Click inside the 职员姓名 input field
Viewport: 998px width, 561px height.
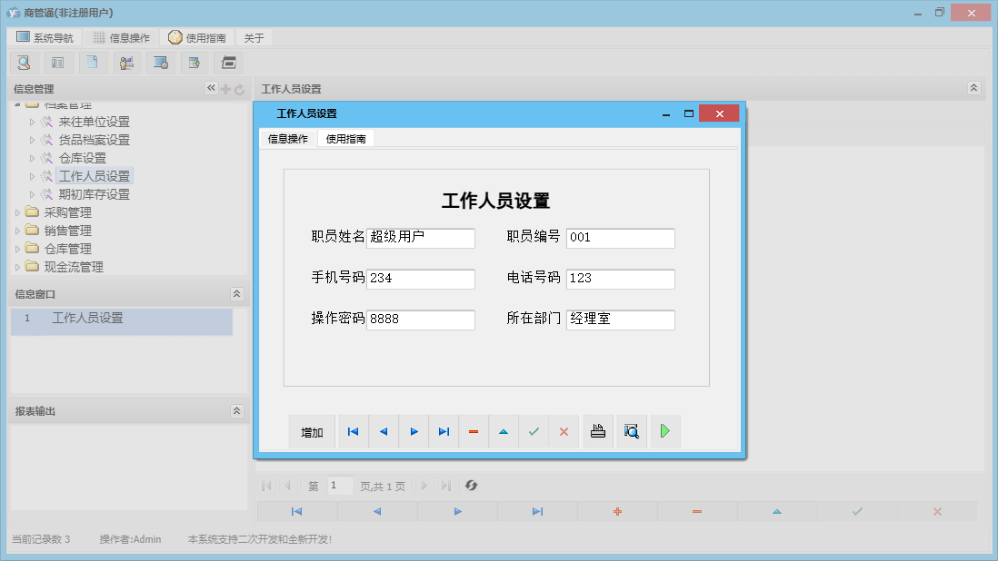[421, 238]
